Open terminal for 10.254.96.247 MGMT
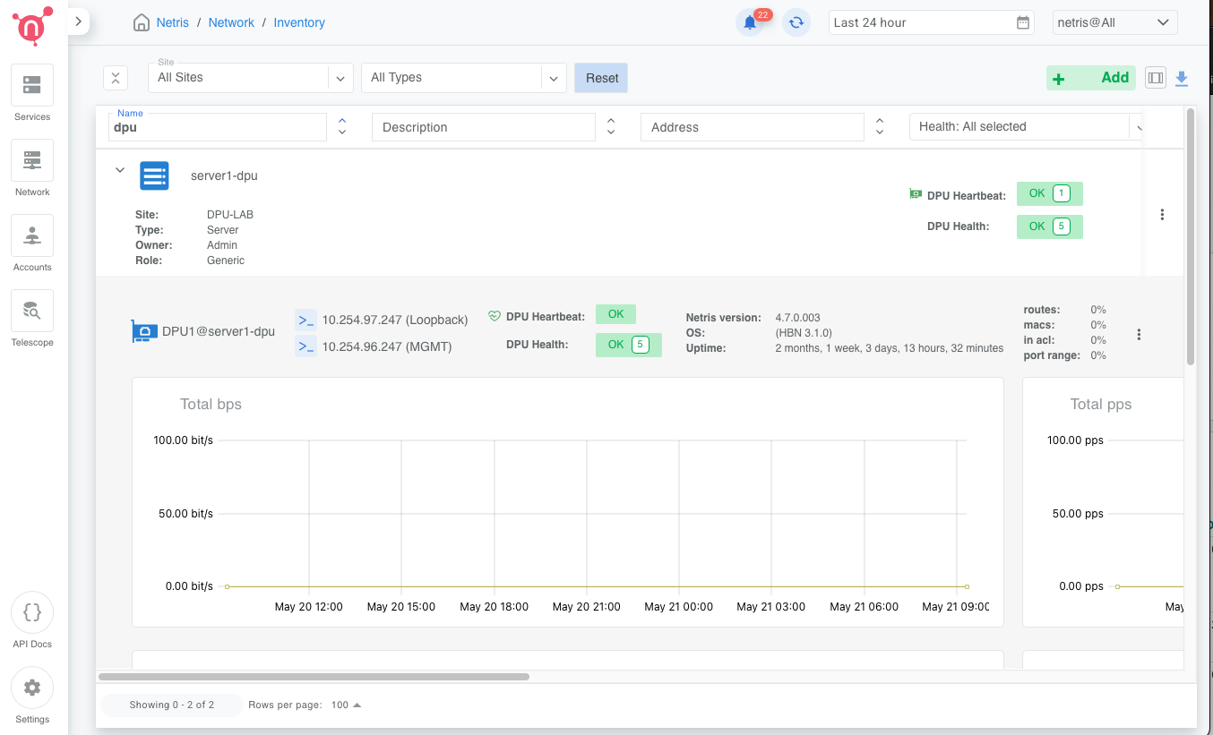The image size is (1213, 735). 305,346
